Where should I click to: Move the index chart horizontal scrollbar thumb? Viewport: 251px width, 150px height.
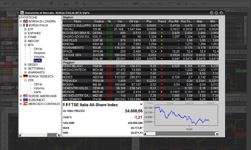(151, 134)
